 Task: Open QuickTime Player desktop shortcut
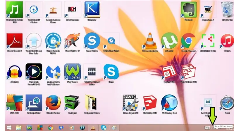pyautogui.click(x=111, y=41)
